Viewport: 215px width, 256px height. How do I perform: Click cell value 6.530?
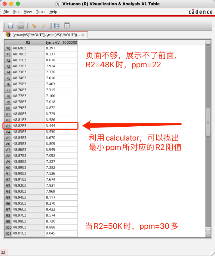61,131
